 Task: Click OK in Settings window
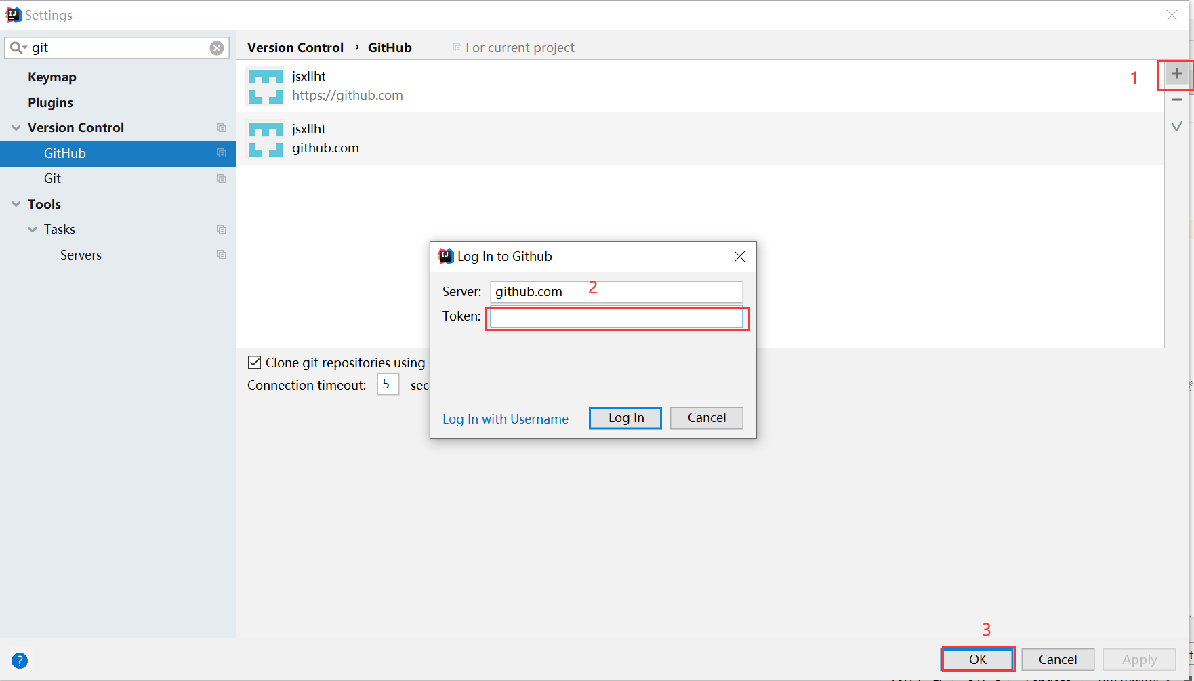pos(978,659)
